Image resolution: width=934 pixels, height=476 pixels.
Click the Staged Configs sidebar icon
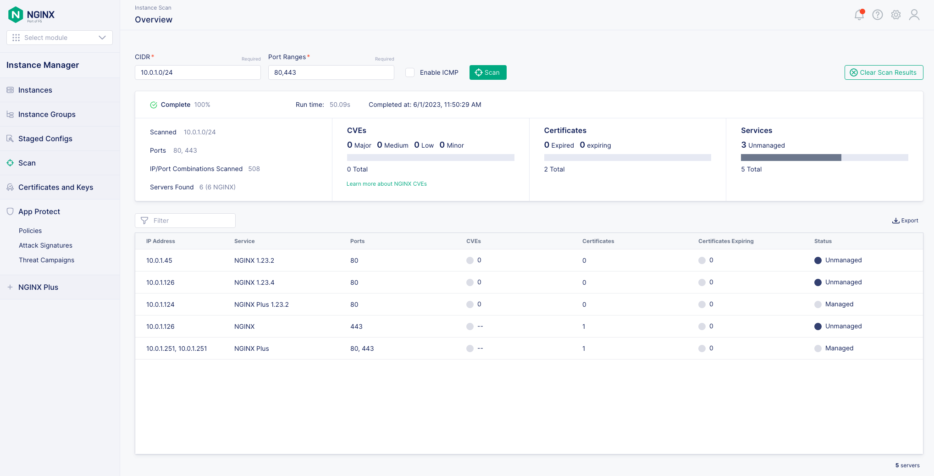point(10,138)
